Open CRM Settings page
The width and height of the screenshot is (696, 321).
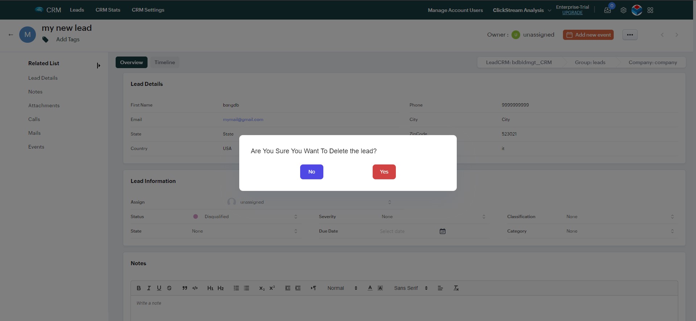[x=148, y=10]
